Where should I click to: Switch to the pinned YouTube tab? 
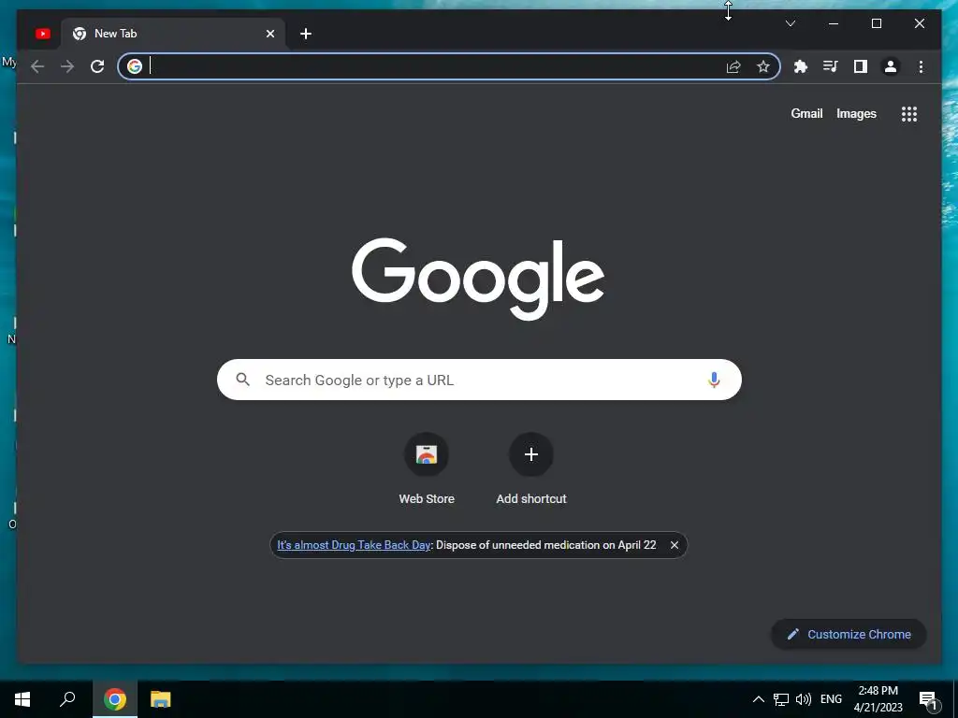pos(43,34)
